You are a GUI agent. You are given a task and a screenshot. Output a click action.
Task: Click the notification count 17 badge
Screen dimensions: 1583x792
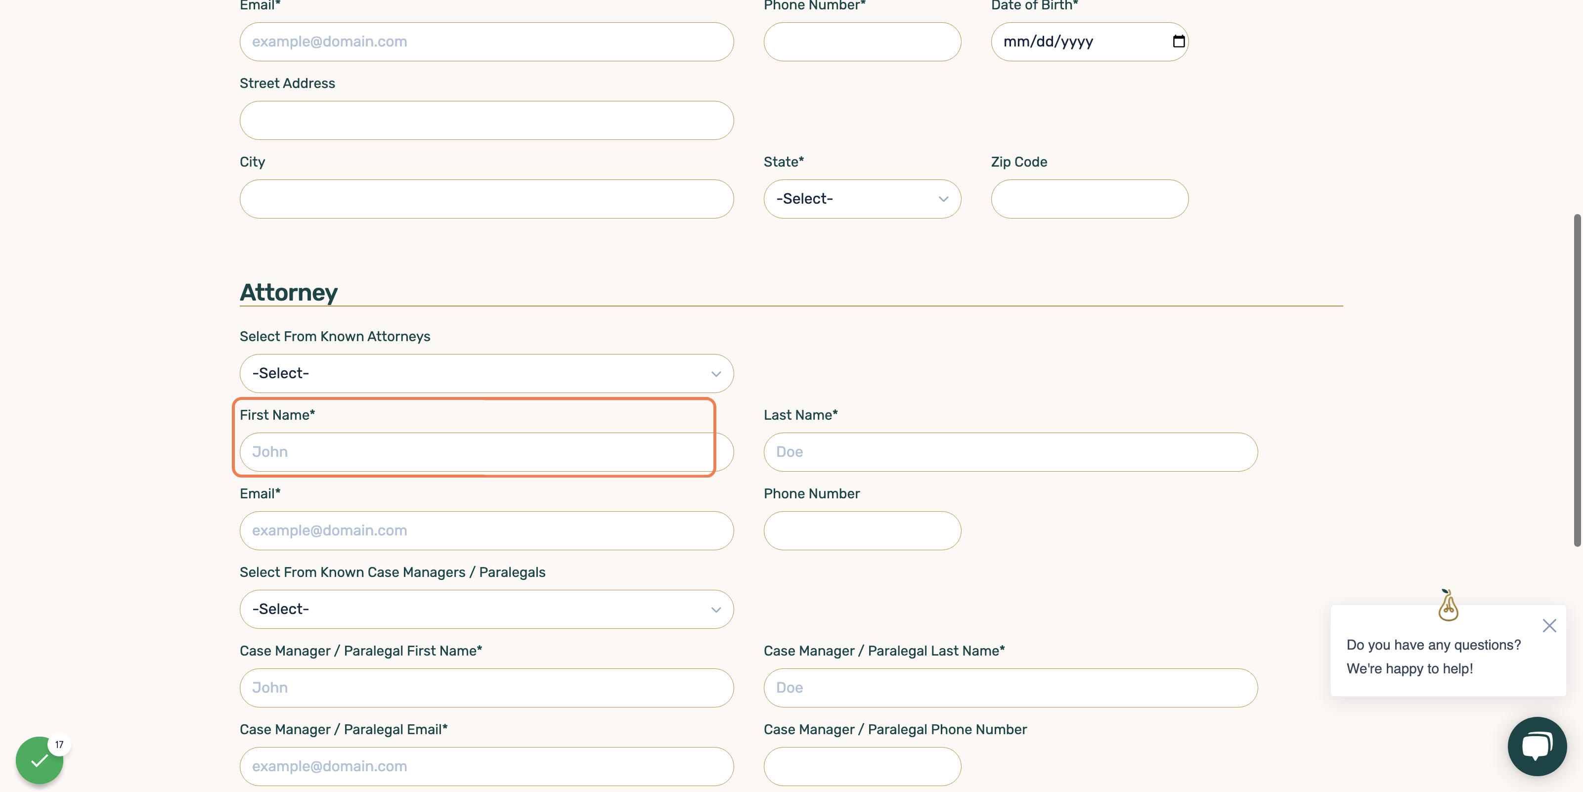[59, 744]
